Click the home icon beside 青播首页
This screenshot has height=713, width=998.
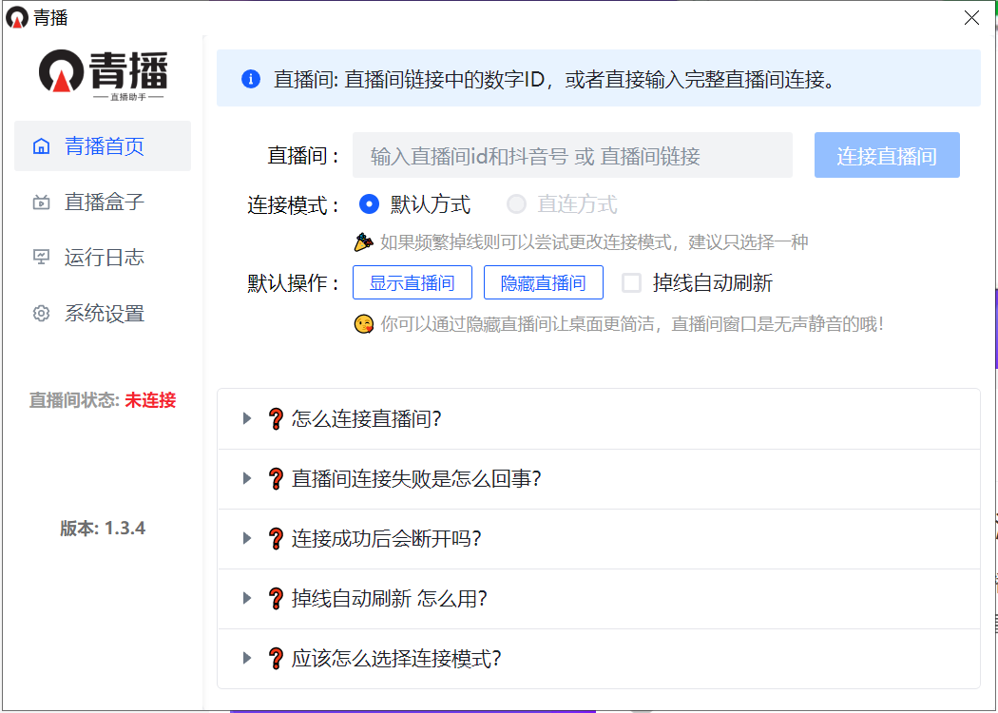coord(42,146)
